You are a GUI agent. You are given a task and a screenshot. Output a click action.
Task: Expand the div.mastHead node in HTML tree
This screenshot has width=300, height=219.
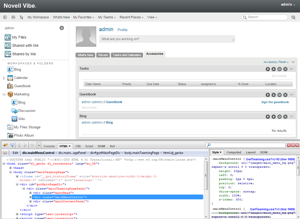point(31,193)
